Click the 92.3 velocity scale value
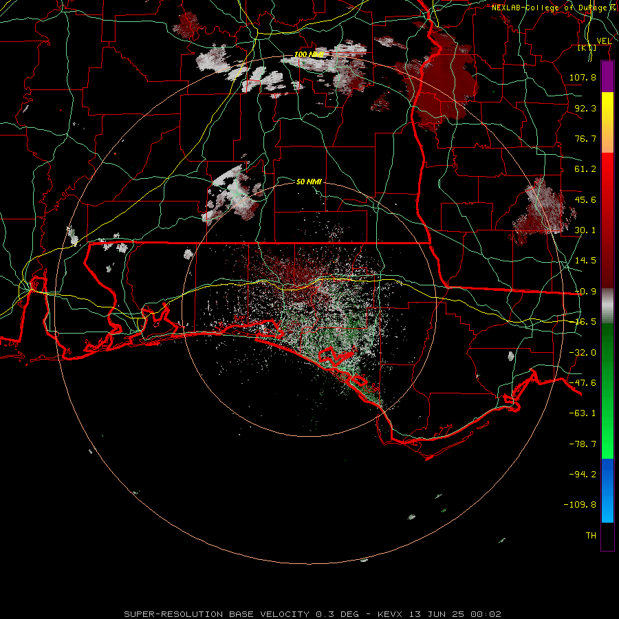 585,108
